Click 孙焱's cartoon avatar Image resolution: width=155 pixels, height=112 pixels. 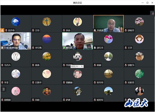pos(78,22)
